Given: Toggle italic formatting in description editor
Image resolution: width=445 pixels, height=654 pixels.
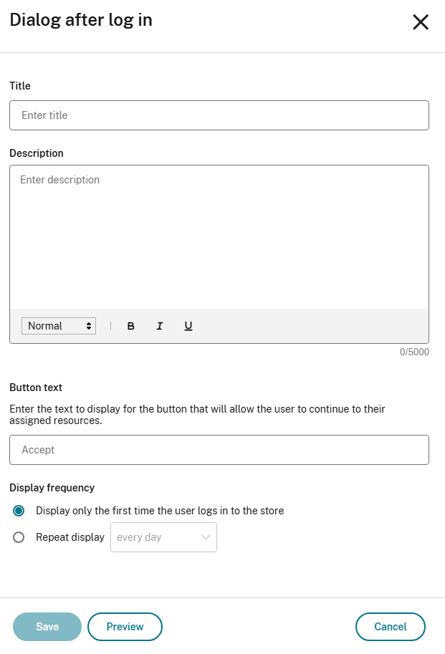Looking at the screenshot, I should click(160, 326).
